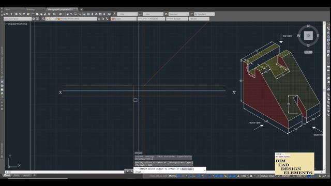Click the N compass direction on the ViewCube

point(308,26)
